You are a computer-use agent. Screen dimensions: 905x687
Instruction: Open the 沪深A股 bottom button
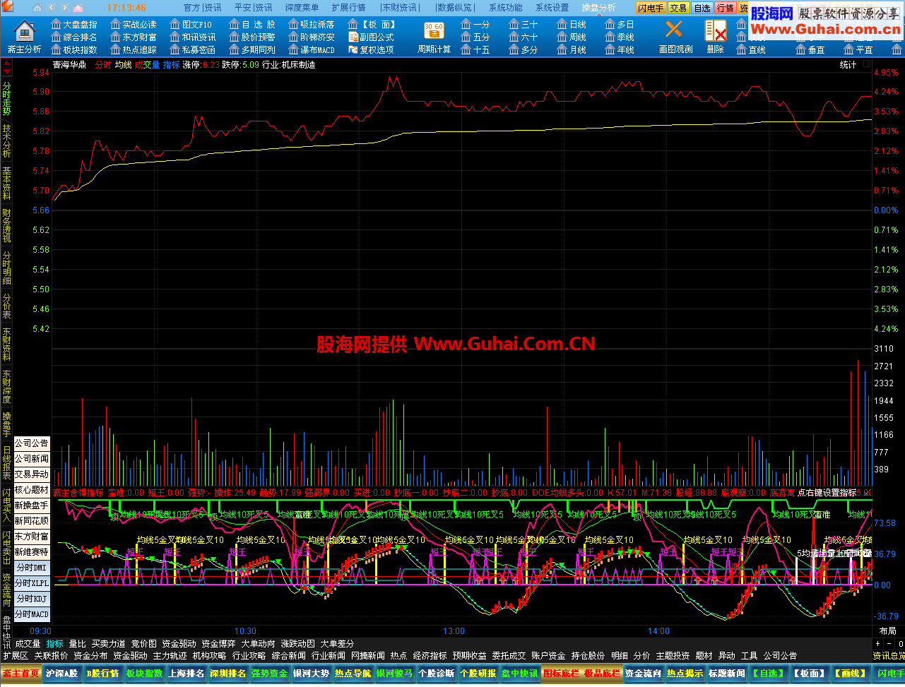coord(62,673)
